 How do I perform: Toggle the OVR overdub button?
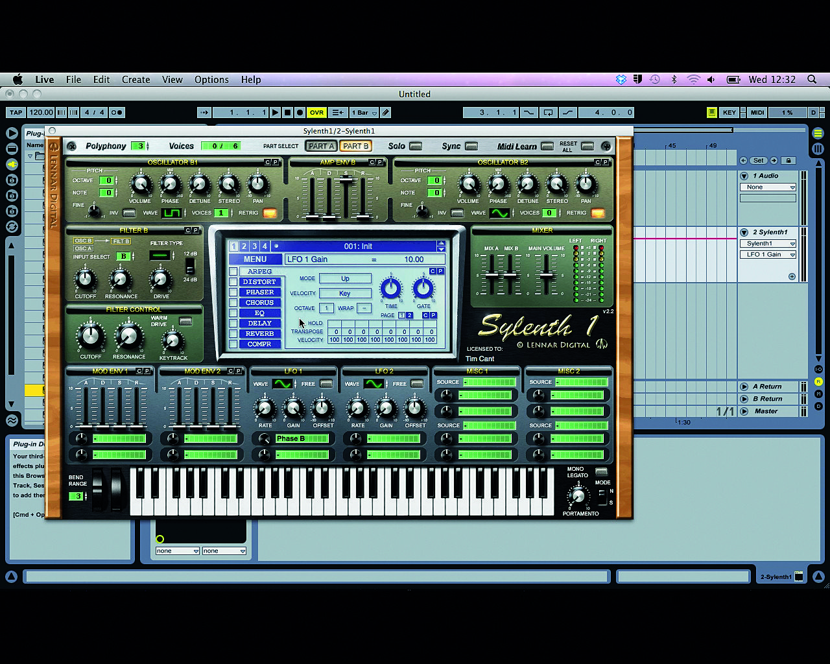point(316,112)
